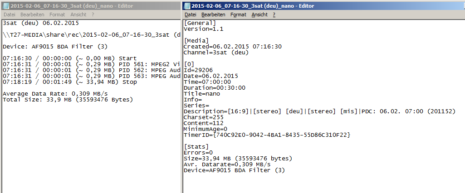Click the Notepad icon in right window title bar
465x193 pixels.
pos(186,6)
